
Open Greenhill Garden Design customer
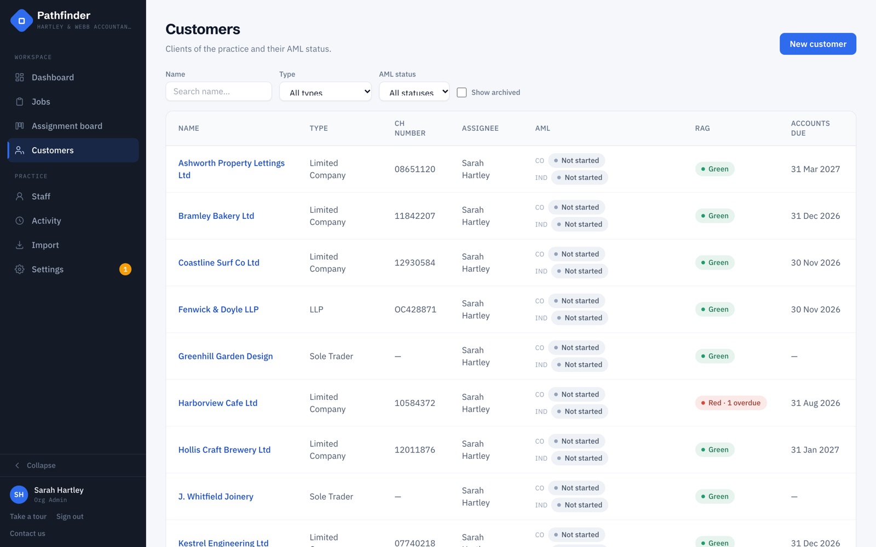226,356
